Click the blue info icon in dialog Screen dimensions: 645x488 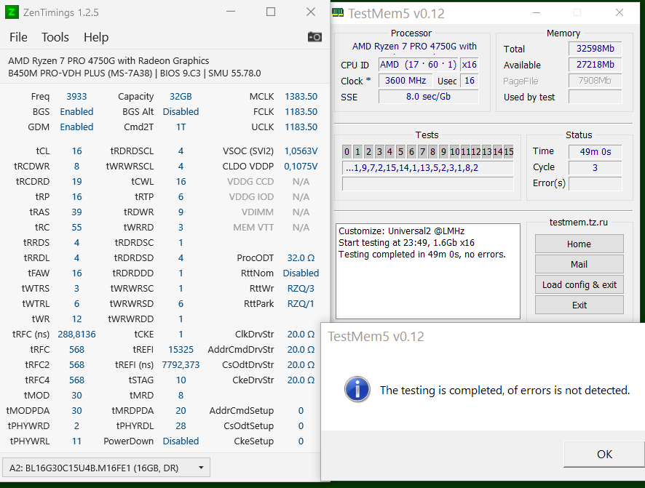357,389
